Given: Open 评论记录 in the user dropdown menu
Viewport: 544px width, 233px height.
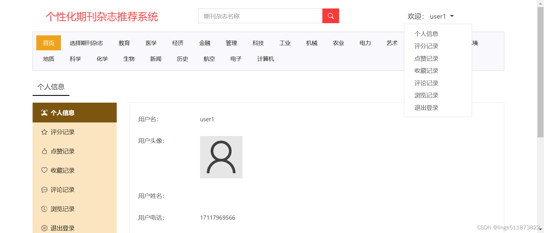Looking at the screenshot, I should [426, 83].
